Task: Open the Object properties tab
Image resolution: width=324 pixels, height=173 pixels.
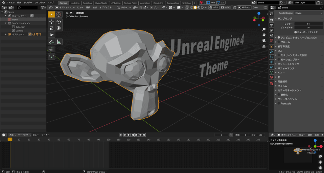Action: click(272, 47)
